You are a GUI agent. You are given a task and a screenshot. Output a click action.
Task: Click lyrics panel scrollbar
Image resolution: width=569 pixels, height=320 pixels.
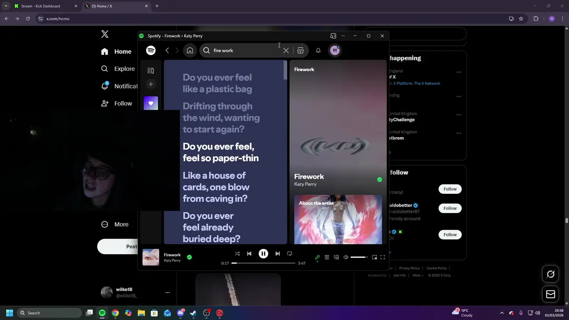pos(285,70)
